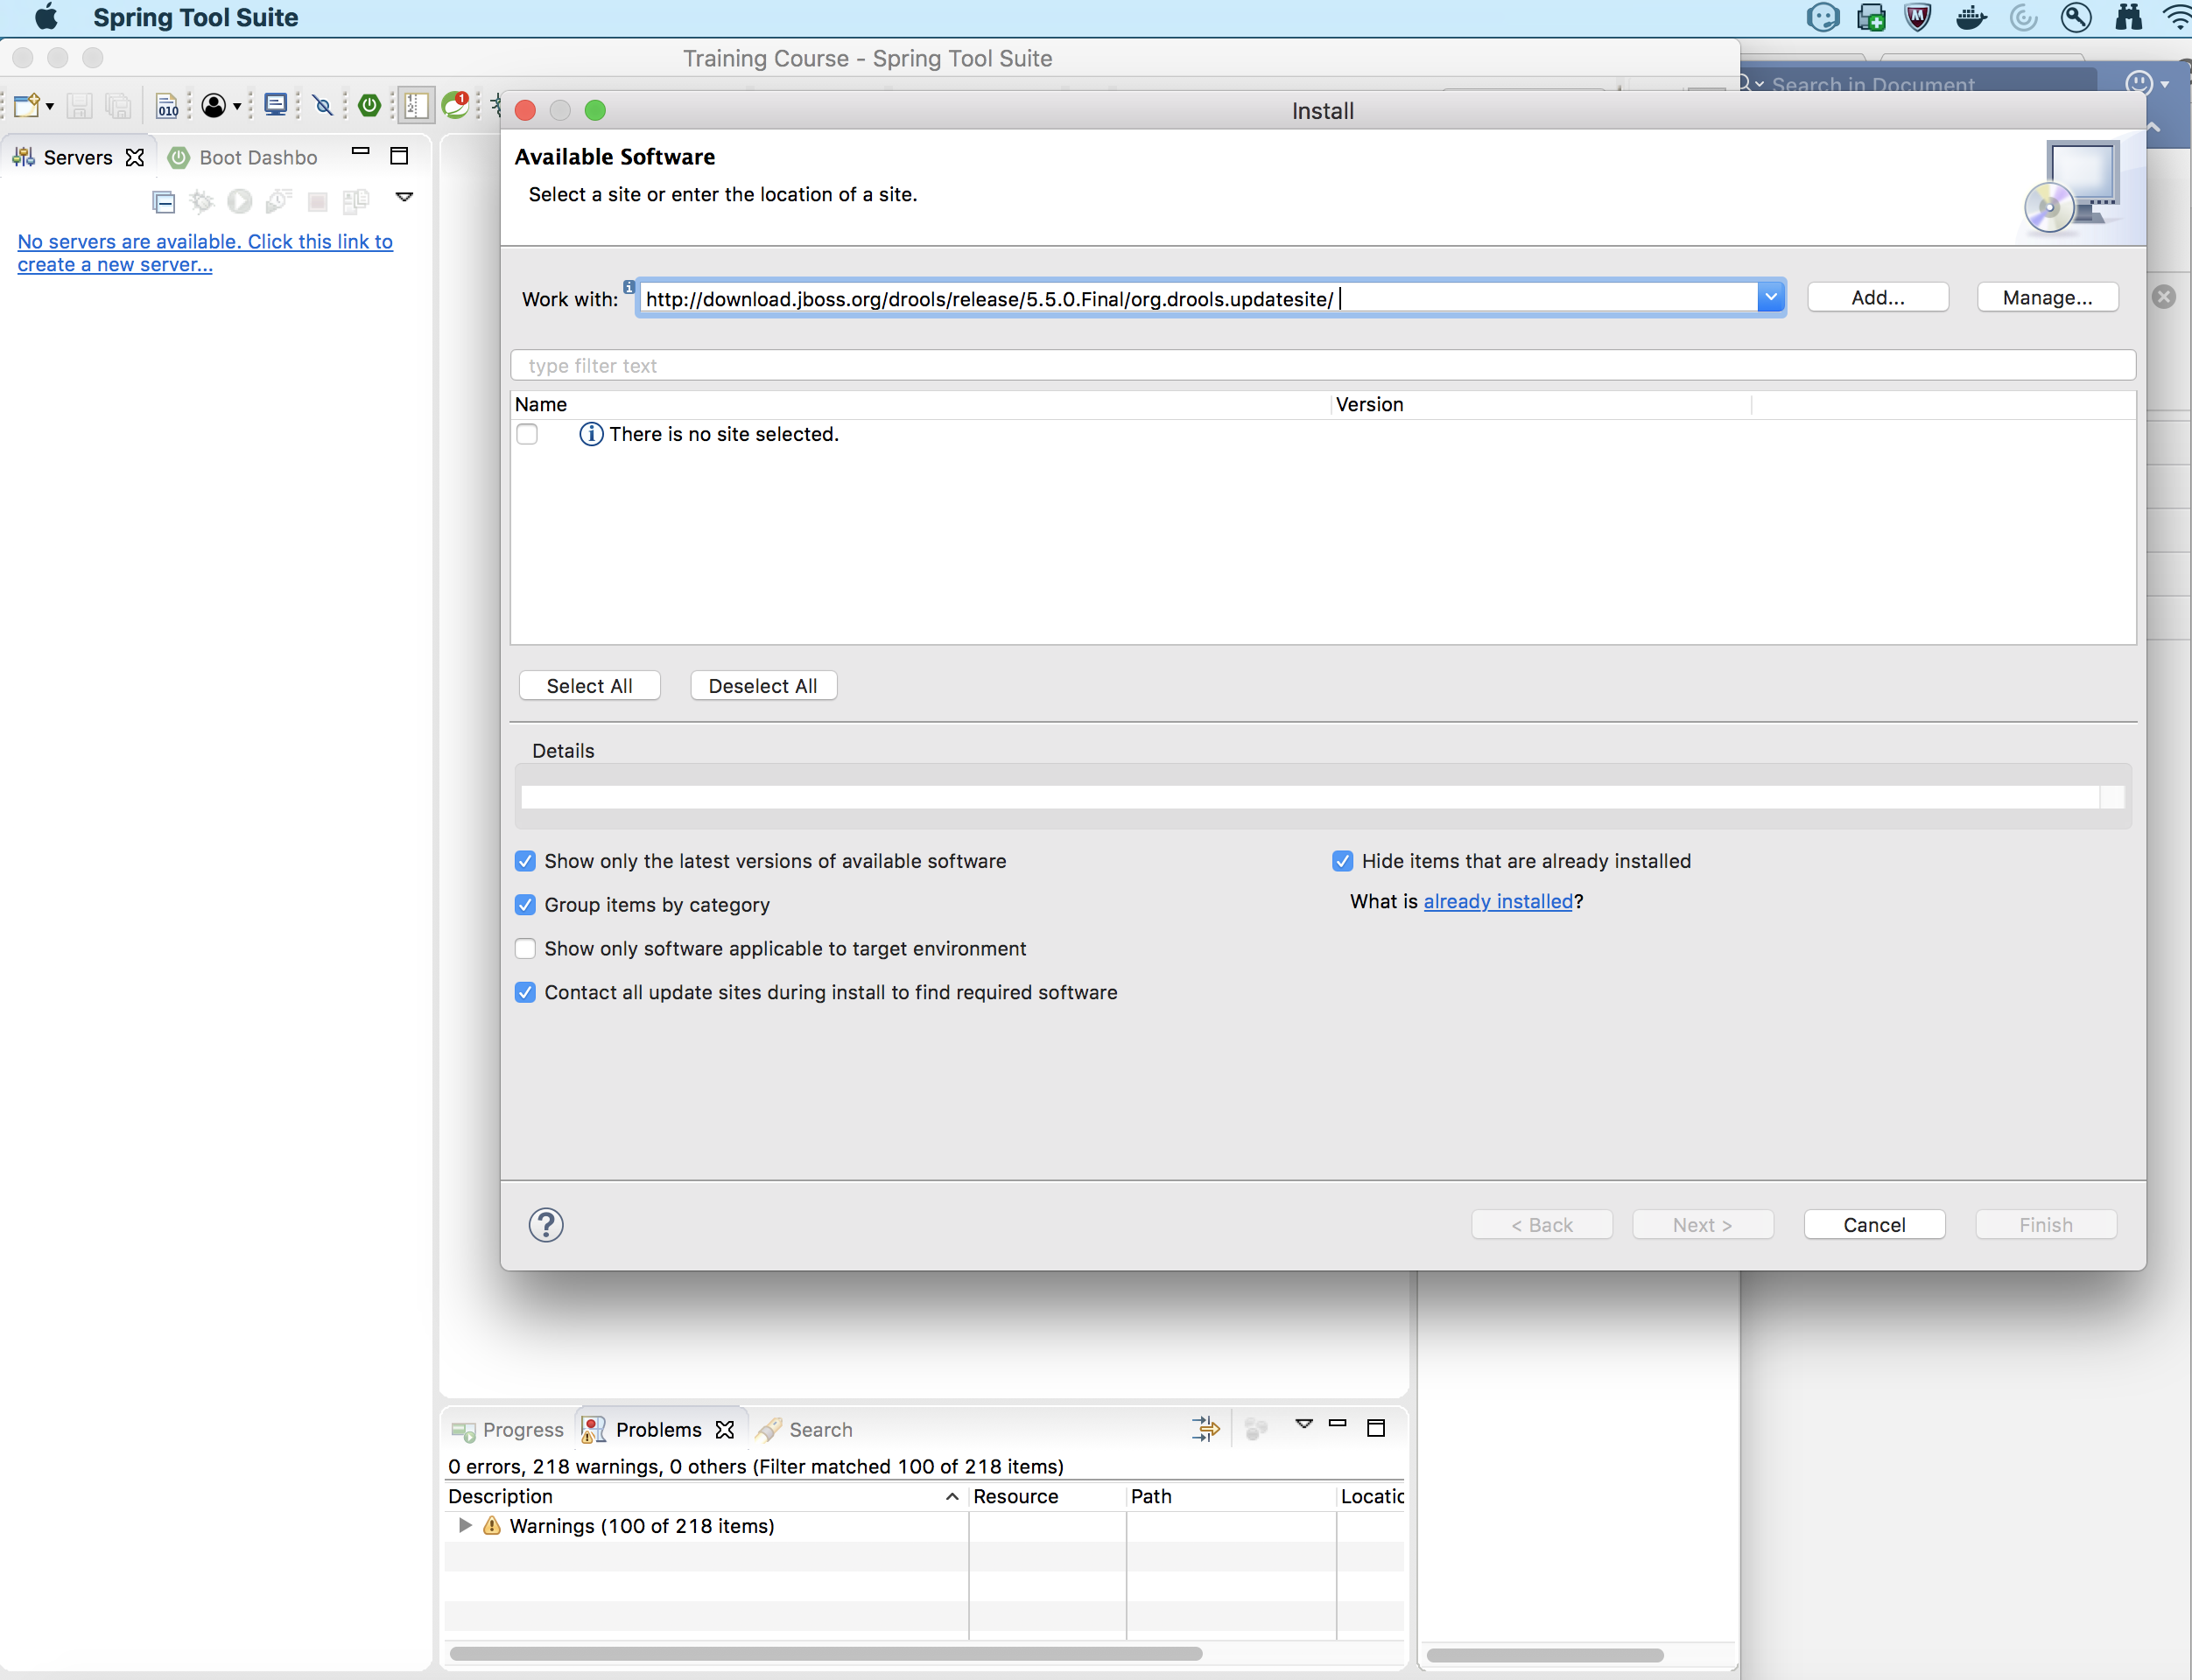Collapse all in the Servers view
The height and width of the screenshot is (1680, 2192).
(163, 202)
